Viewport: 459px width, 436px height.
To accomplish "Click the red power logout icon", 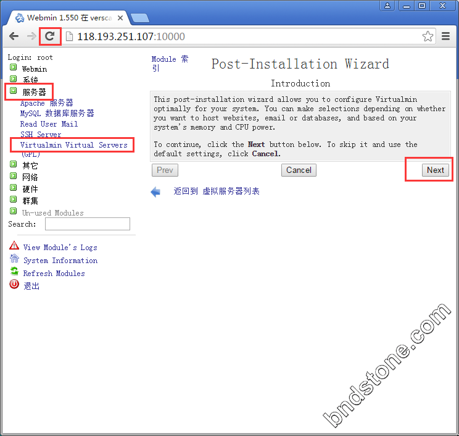I will [14, 284].
